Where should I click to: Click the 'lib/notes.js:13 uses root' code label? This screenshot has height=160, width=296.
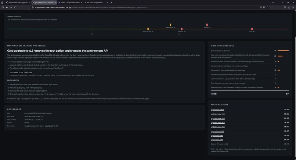(x=21, y=72)
